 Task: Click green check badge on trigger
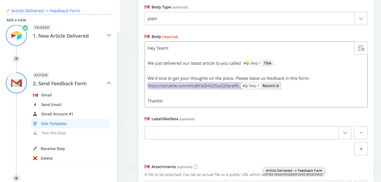pyautogui.click(x=25, y=28)
